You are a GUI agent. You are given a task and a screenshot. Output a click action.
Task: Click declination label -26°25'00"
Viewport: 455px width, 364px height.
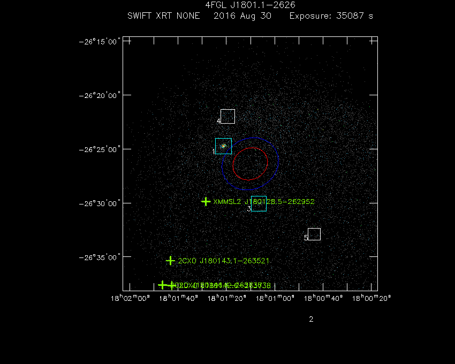pos(100,149)
